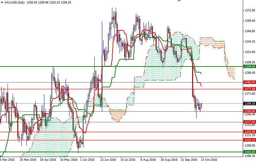Click the 1334.25 value on price scale
256x162 pixels.
[250, 42]
